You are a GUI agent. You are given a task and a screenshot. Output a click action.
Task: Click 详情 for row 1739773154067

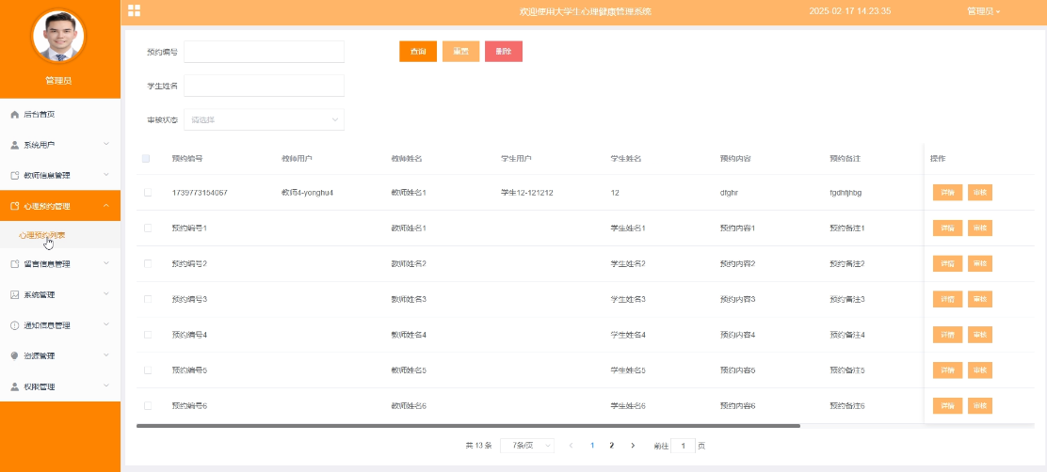(947, 193)
